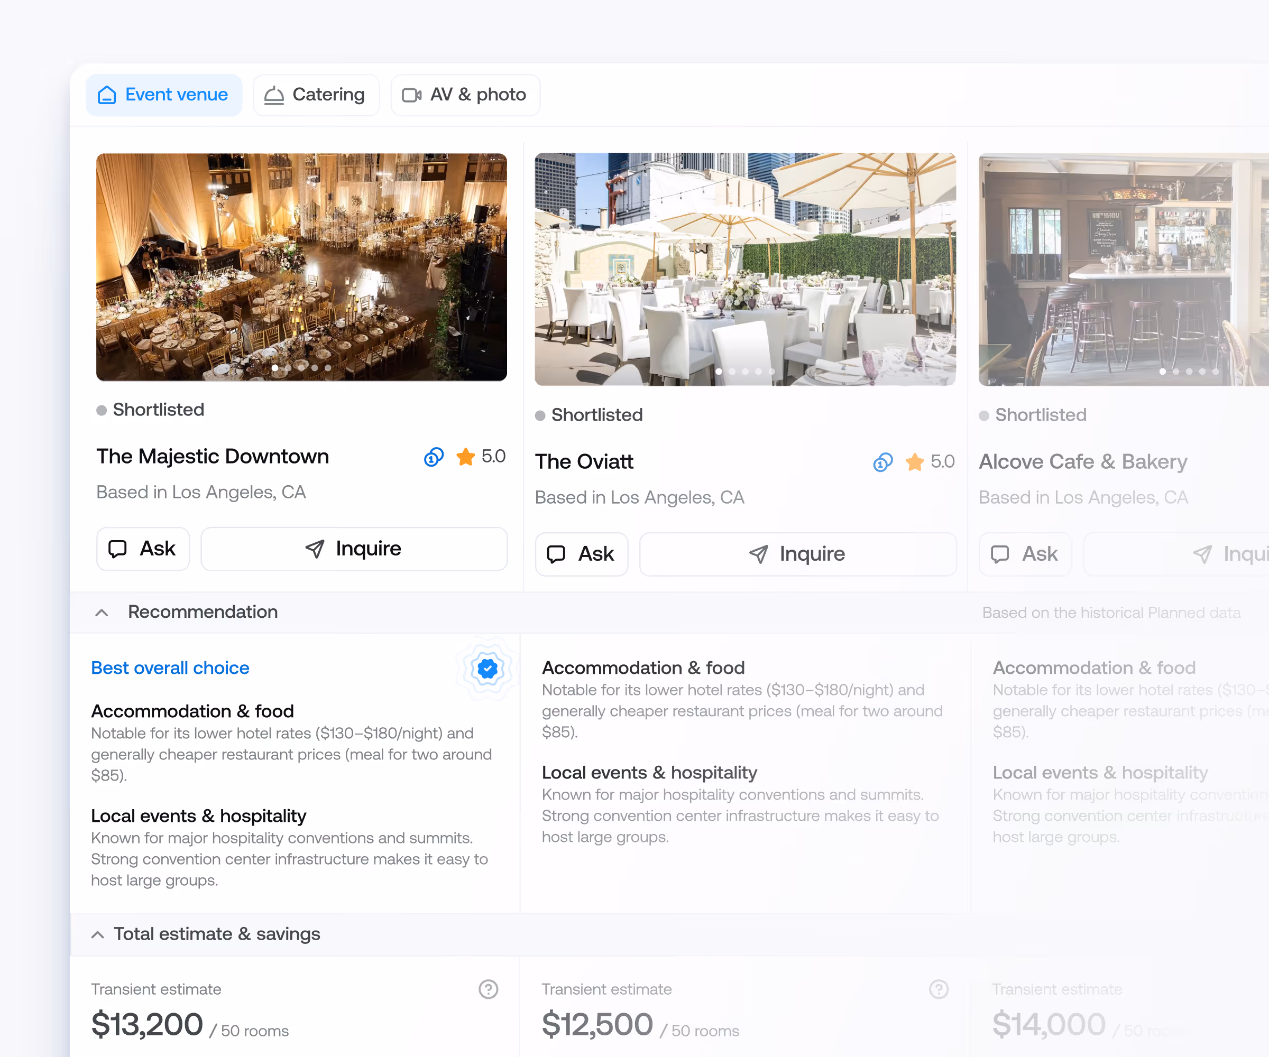The width and height of the screenshot is (1269, 1057).
Task: Click the cloche icon on Catering tab
Action: 274,95
